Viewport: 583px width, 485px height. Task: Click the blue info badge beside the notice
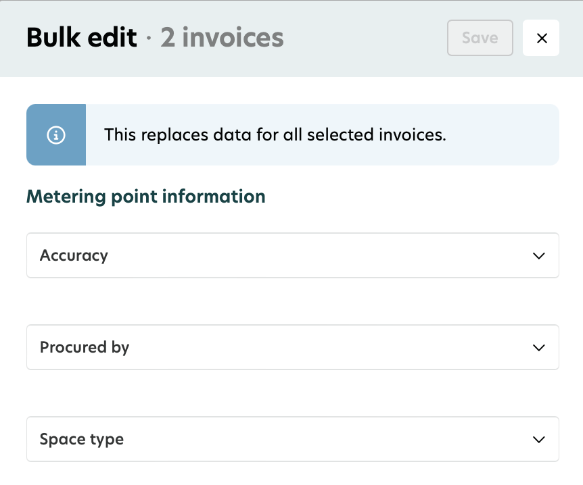(55, 134)
